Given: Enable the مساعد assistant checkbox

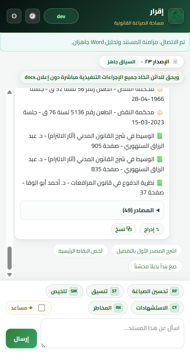Looking at the screenshot, I should (x=42, y=308).
